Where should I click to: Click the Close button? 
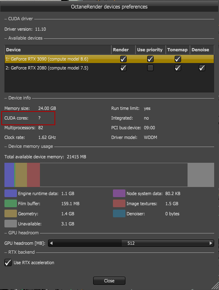coord(109,281)
